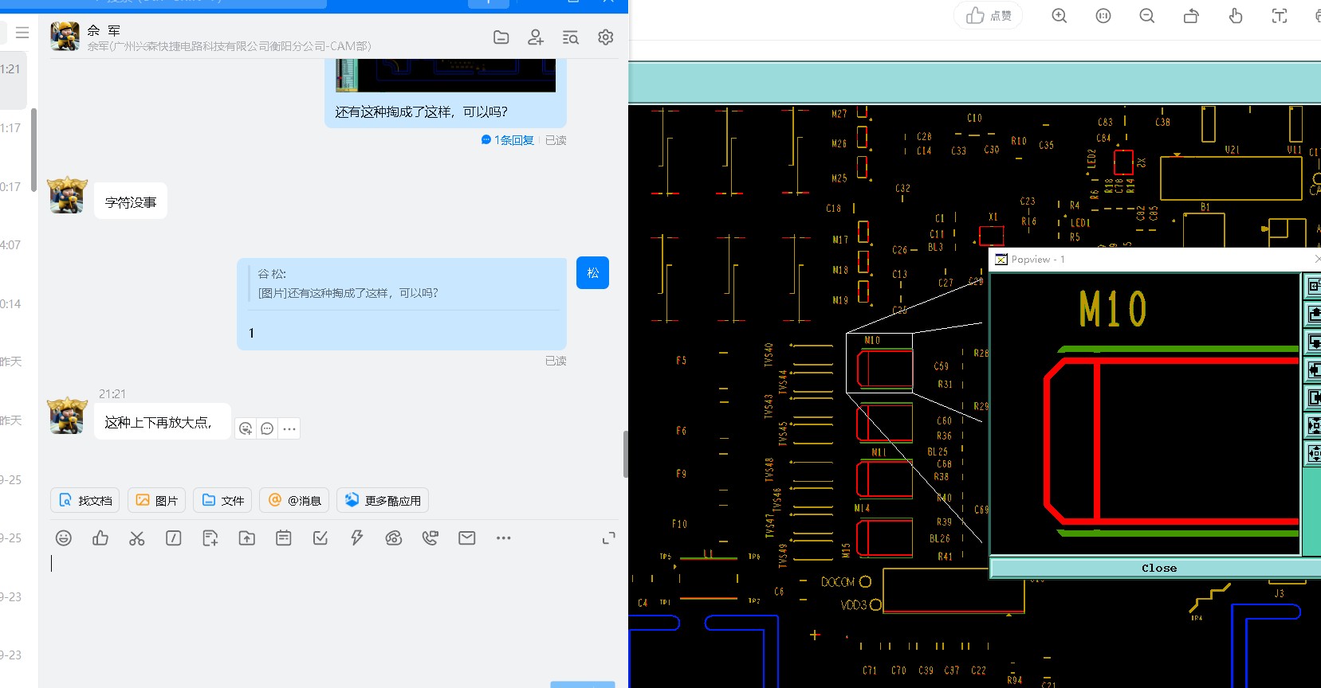The height and width of the screenshot is (688, 1321).
Task: Zoom in on the image viewer
Action: (x=1060, y=16)
